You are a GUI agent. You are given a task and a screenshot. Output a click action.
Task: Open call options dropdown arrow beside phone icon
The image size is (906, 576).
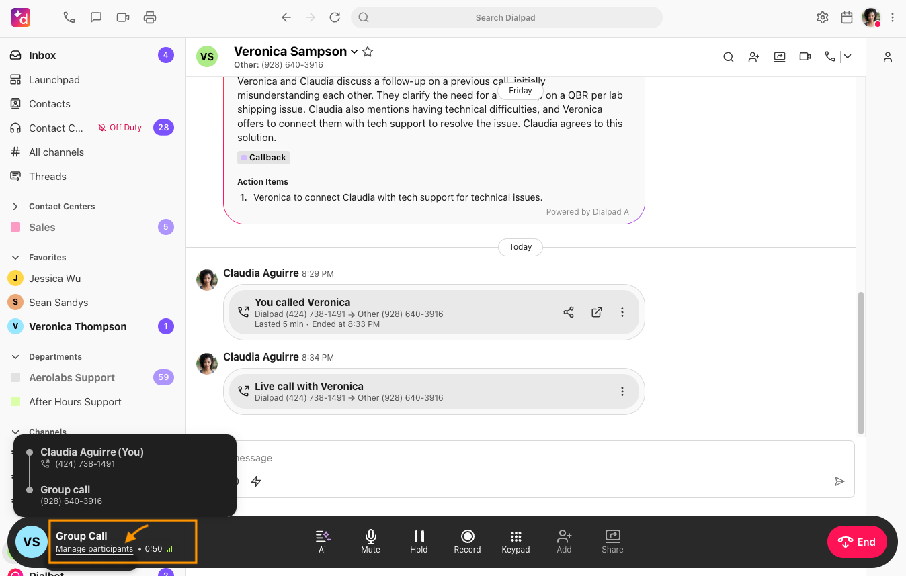coord(848,57)
